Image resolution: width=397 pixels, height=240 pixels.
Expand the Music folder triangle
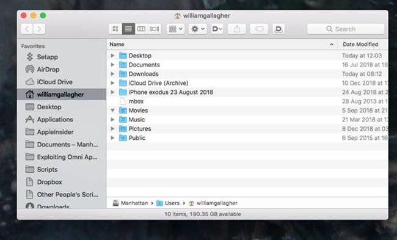[x=112, y=120]
